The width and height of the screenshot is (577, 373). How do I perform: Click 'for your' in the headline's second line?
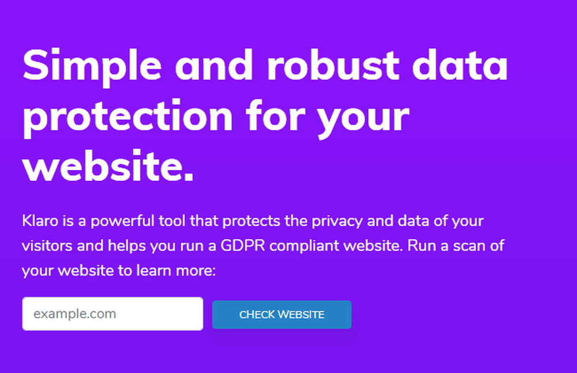pos(328,118)
